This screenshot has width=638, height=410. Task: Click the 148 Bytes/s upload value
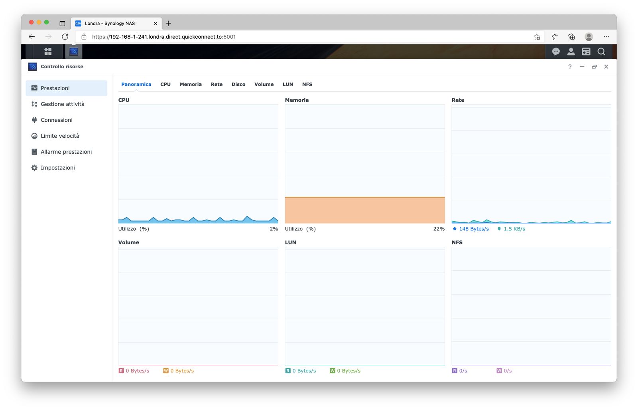click(474, 229)
